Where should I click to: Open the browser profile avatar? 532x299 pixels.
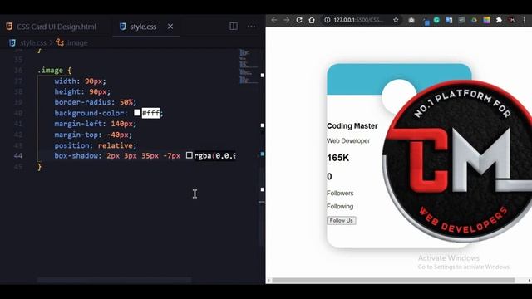click(512, 20)
